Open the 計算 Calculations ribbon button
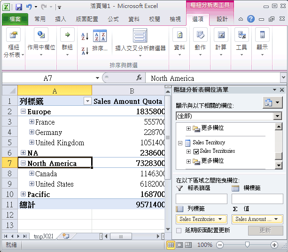The width and height of the screenshot is (288, 252). point(221,43)
